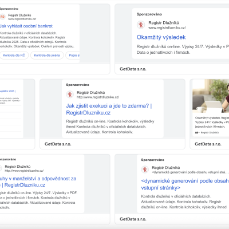
Task: Select the partially visible Popis chip
Action: coord(73,56)
